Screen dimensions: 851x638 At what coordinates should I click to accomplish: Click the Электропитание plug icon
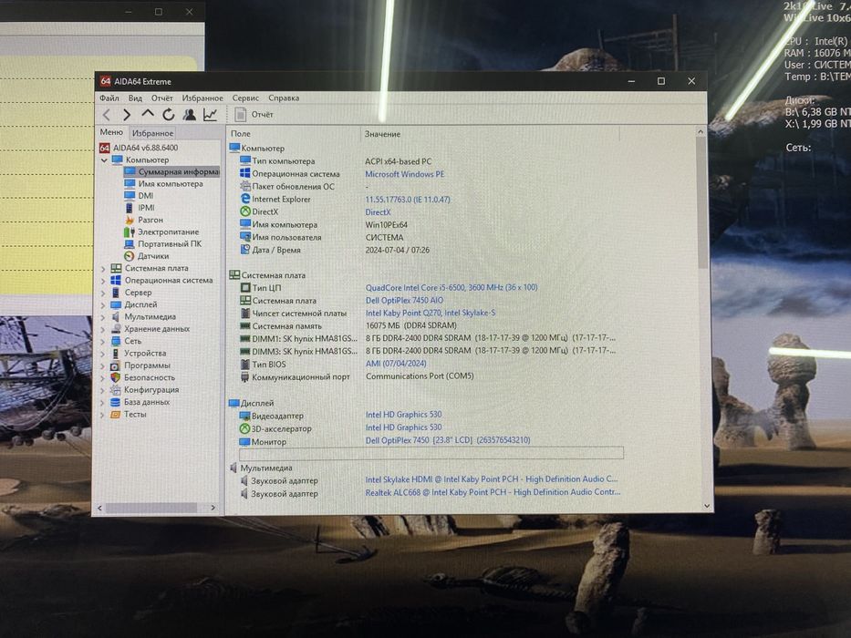130,232
